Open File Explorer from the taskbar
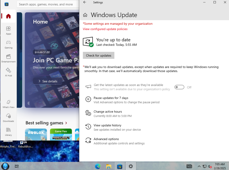229x170 pixels. (109, 166)
